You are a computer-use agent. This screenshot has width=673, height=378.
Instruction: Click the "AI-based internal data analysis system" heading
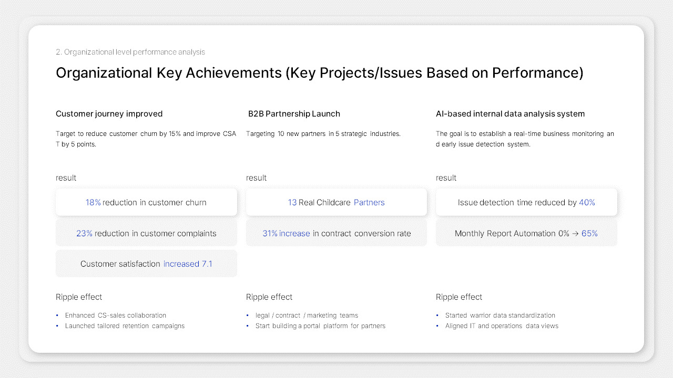pos(510,114)
